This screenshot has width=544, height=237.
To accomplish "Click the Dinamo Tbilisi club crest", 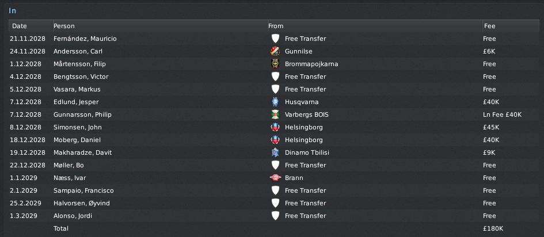I will tap(275, 152).
